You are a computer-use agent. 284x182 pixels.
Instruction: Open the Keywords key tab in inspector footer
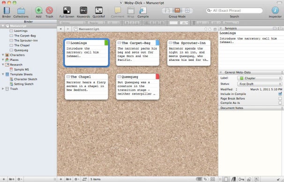(x=241, y=179)
